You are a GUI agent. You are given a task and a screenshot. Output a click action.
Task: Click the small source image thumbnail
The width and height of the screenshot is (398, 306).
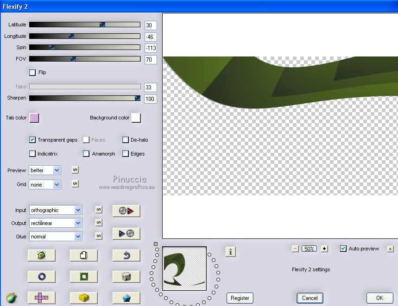pos(184,269)
